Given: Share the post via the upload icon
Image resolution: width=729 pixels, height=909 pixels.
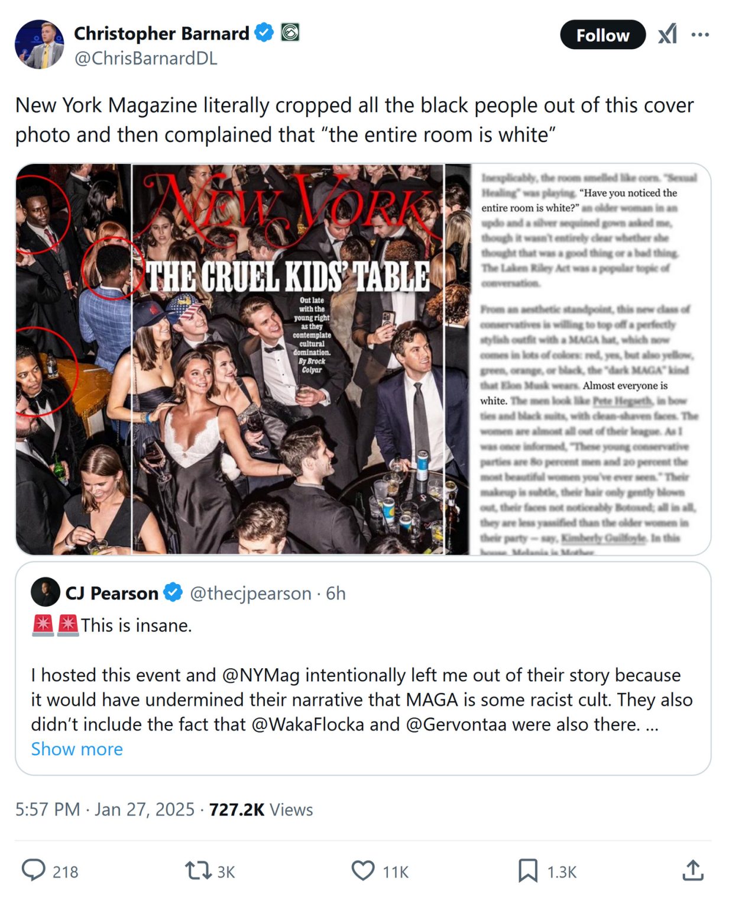Looking at the screenshot, I should 692,871.
